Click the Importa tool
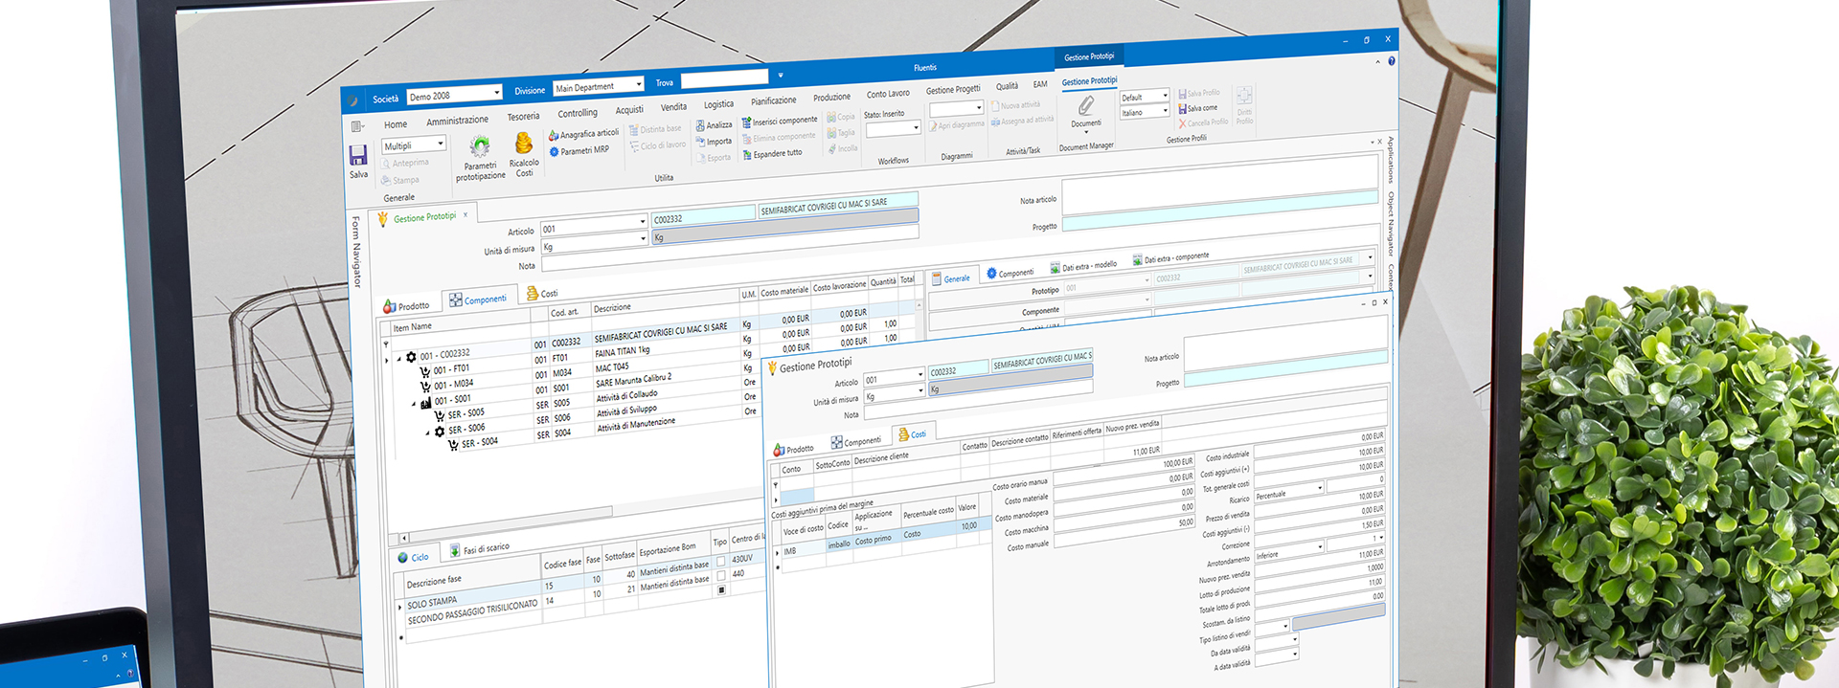 point(714,142)
